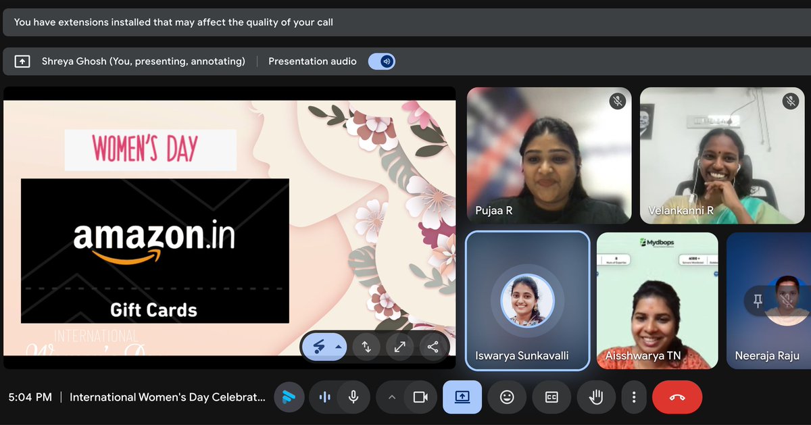Click the Presentation audio label
The height and width of the screenshot is (425, 811).
click(x=312, y=61)
